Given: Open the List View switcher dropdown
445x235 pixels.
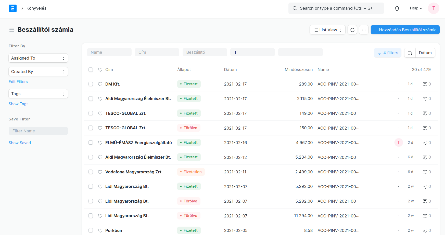Looking at the screenshot, I should (x=327, y=30).
